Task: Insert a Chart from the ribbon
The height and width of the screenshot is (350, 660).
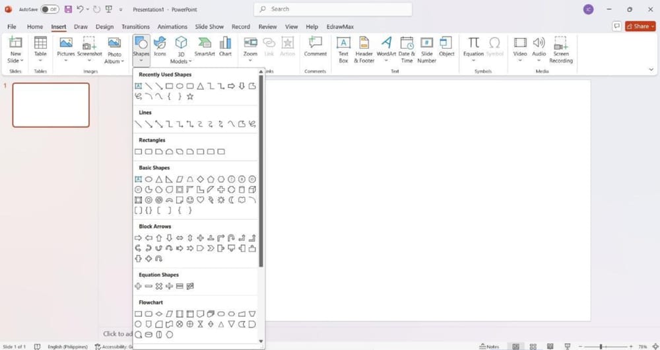Action: click(x=225, y=47)
